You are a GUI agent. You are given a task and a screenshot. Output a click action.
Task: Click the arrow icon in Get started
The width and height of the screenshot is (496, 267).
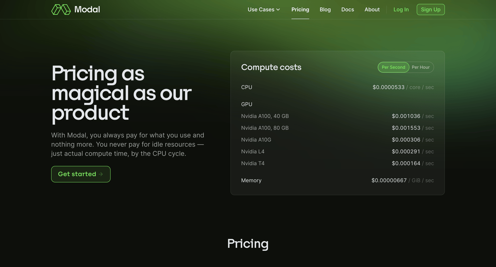(101, 174)
